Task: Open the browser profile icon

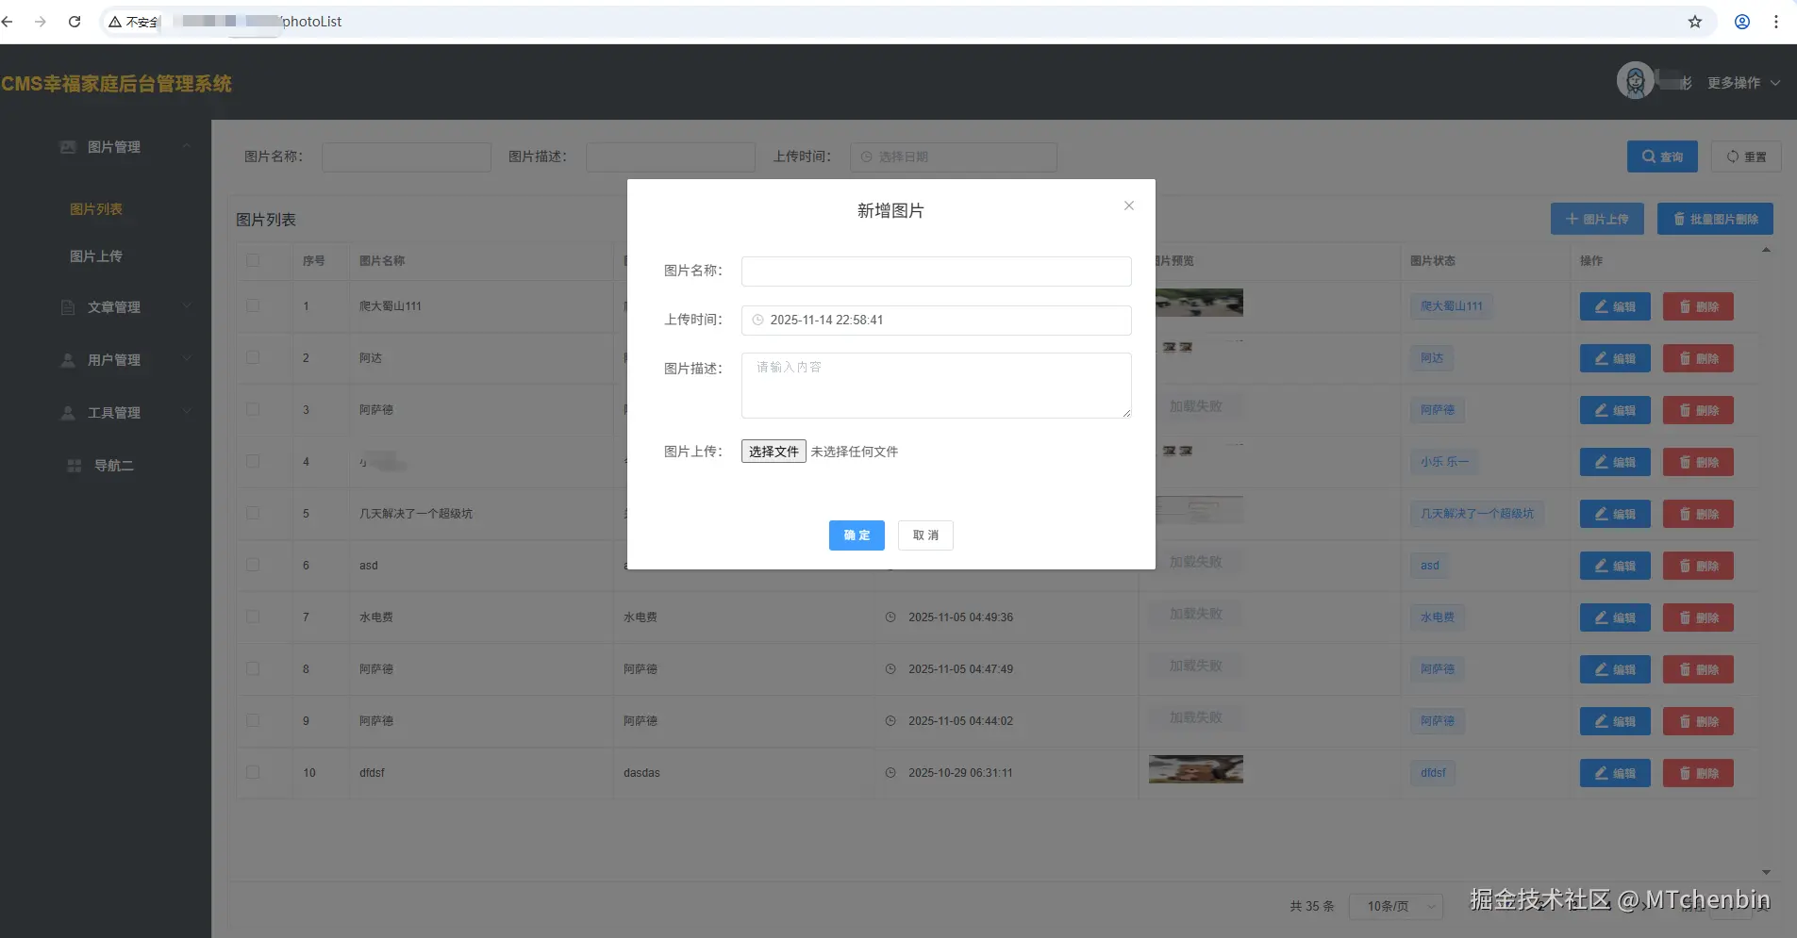Action: [x=1741, y=22]
